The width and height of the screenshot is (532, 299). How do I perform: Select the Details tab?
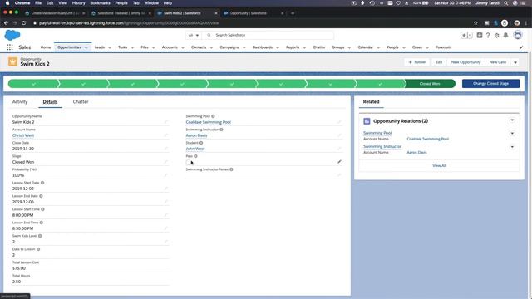click(x=50, y=101)
